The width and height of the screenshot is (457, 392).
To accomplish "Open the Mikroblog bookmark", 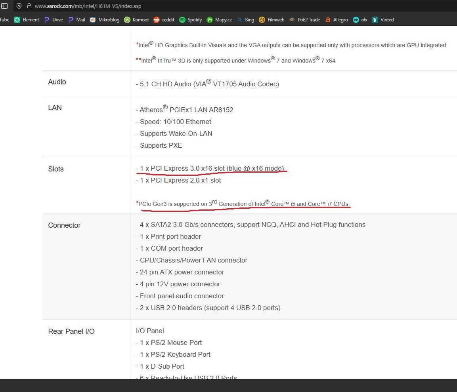I will click(x=105, y=20).
